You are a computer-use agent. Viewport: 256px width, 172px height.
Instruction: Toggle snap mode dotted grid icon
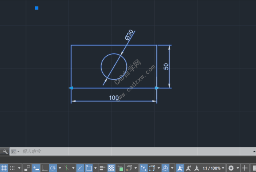[12, 168]
